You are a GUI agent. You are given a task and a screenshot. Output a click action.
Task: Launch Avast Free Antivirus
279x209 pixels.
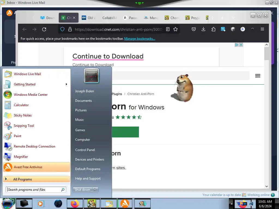tap(37, 167)
